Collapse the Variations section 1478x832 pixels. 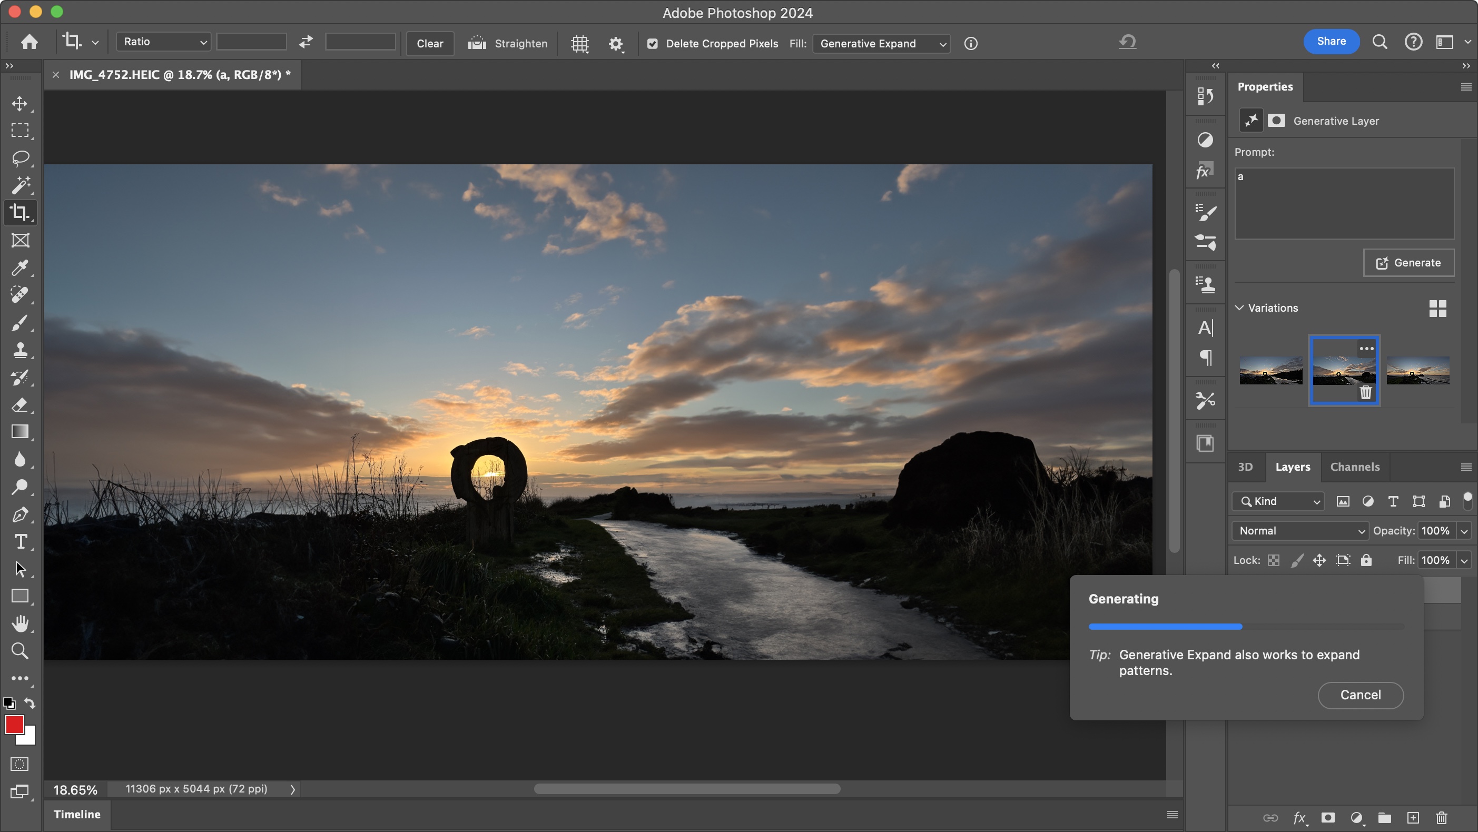[1239, 308]
